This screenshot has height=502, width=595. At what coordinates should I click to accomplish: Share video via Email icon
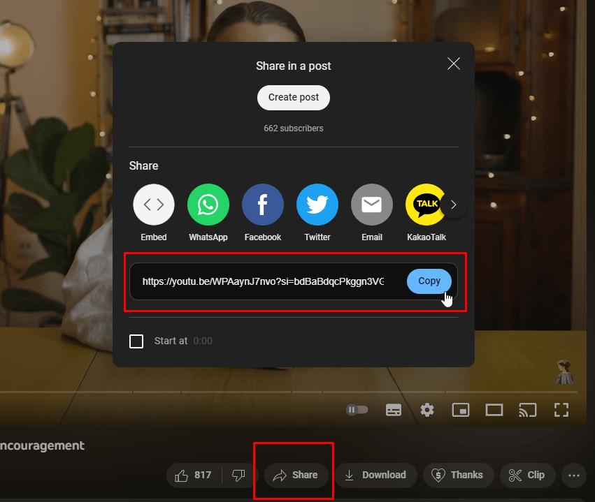click(x=372, y=205)
